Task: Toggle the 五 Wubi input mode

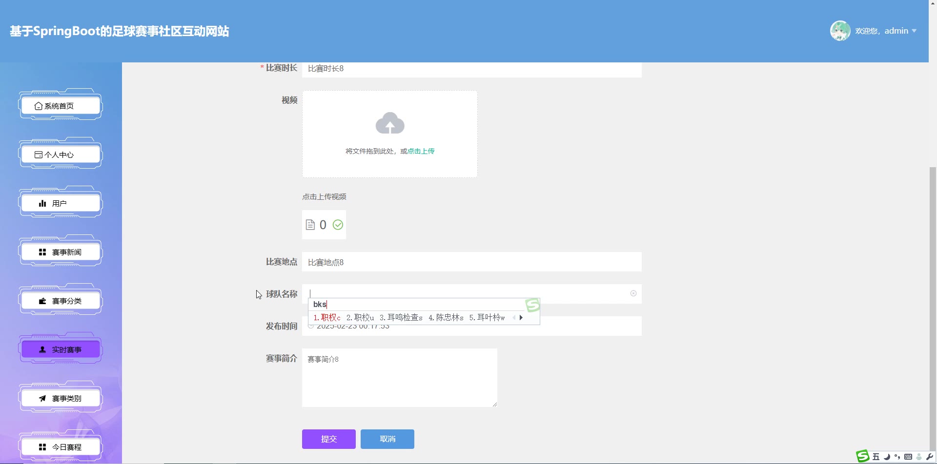Action: click(876, 457)
